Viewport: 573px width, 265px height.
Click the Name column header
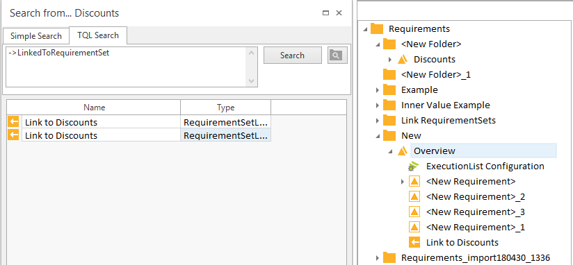[x=94, y=108]
